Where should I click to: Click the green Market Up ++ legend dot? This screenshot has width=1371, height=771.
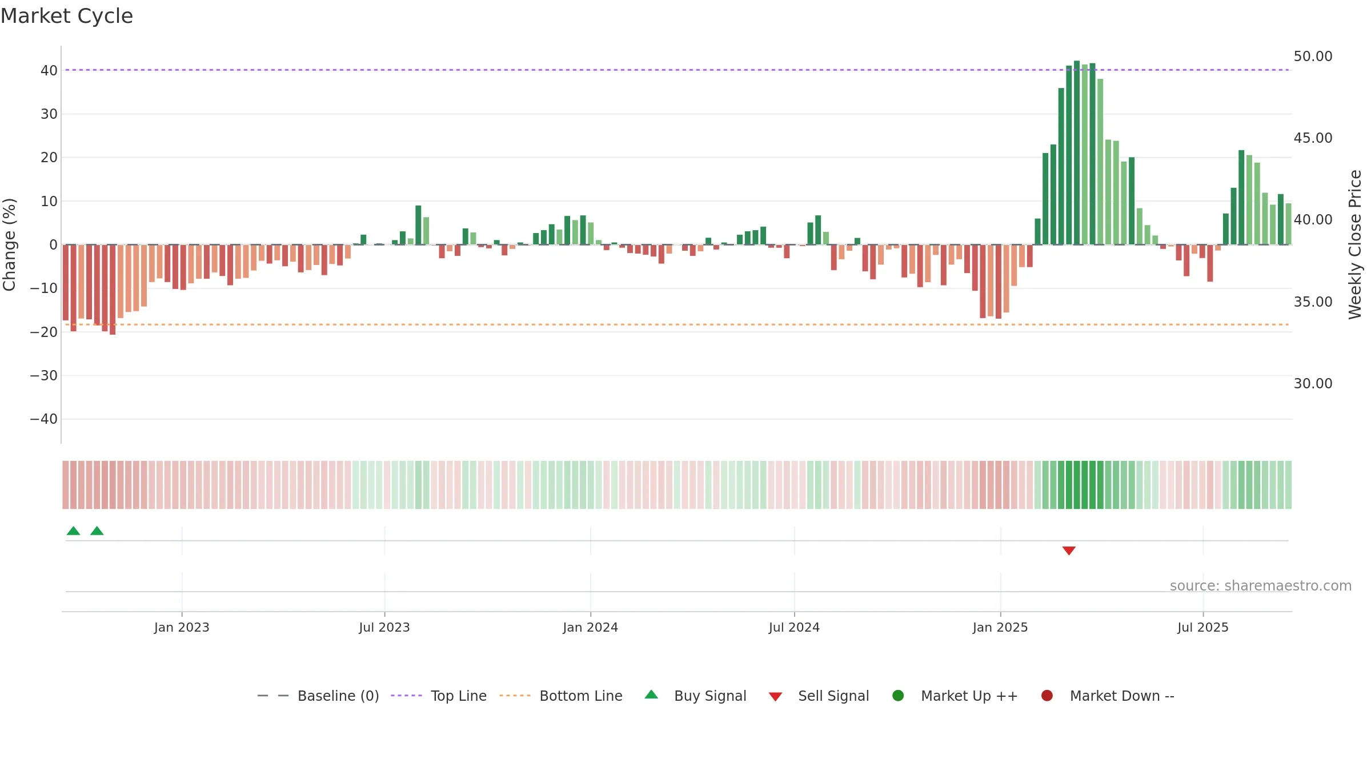pyautogui.click(x=898, y=696)
